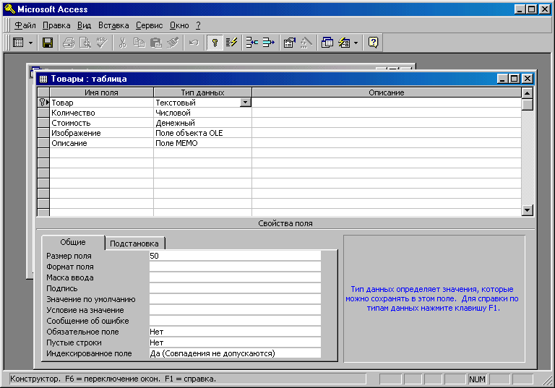Screen dimensions: 555x388
Task: Click the New Object toolbar icon
Action: pyautogui.click(x=344, y=43)
